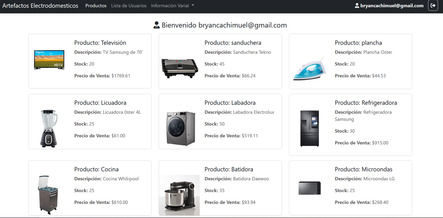
Task: Click the Producto: Refrigeradora title
Action: [x=366, y=103]
